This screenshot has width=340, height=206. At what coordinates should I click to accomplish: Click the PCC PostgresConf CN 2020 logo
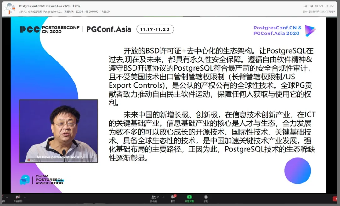tap(50, 29)
